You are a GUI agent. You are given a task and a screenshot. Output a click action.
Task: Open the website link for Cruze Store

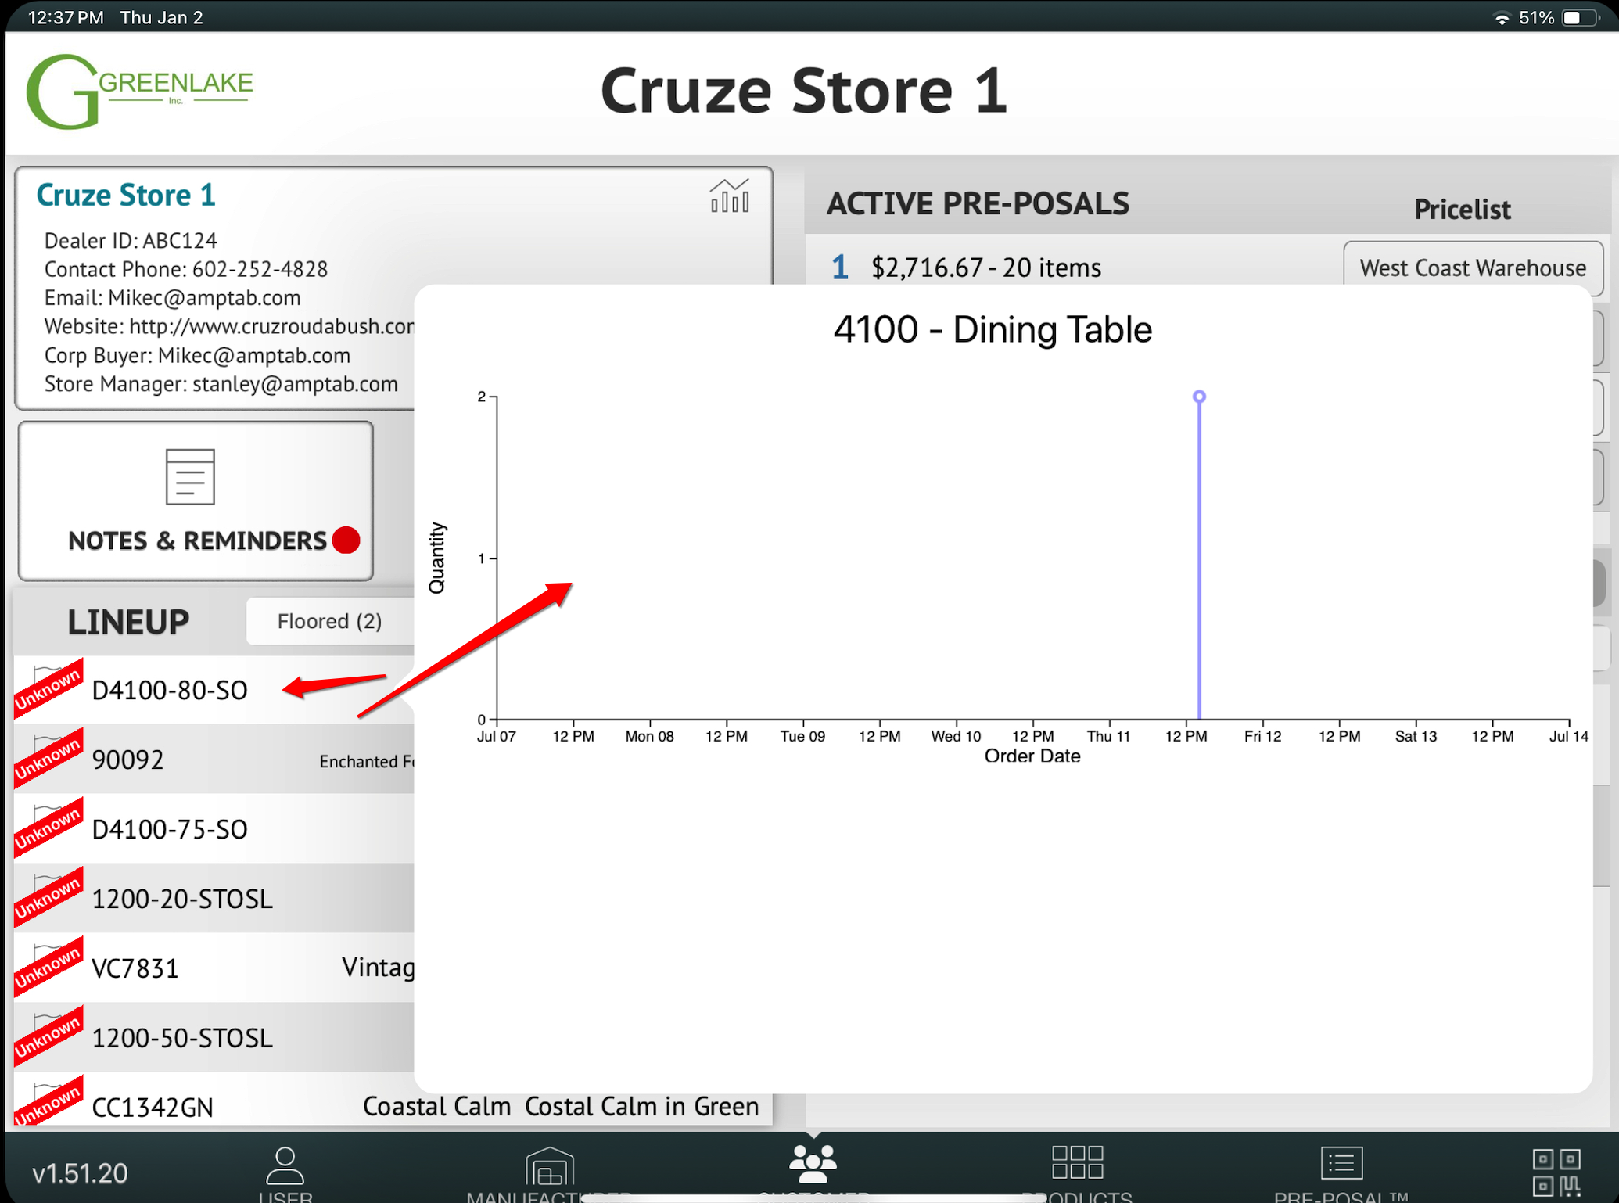[271, 326]
